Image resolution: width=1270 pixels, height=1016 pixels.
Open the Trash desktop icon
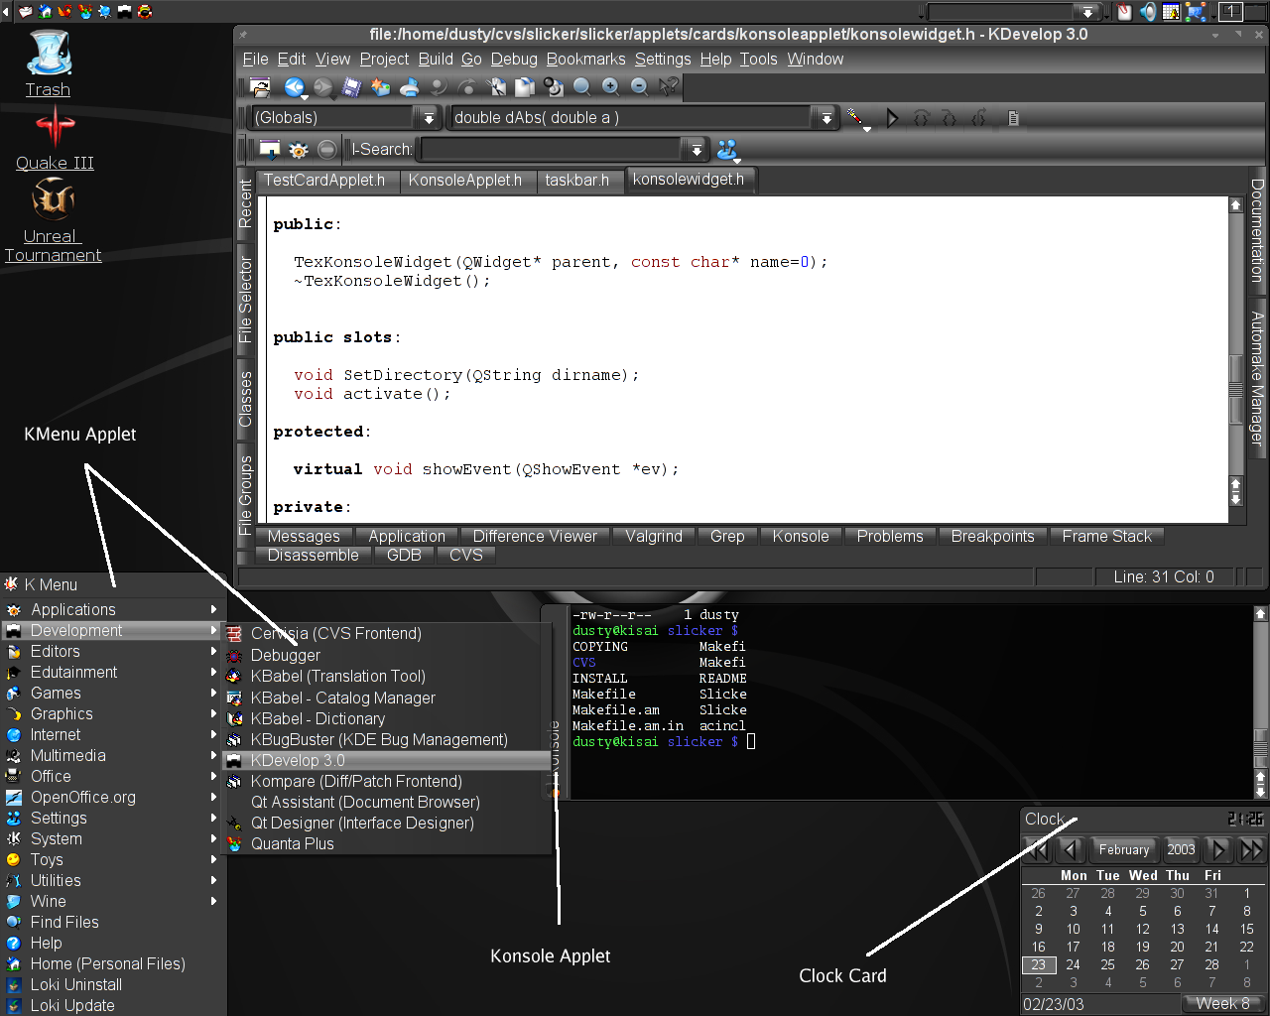[48, 63]
